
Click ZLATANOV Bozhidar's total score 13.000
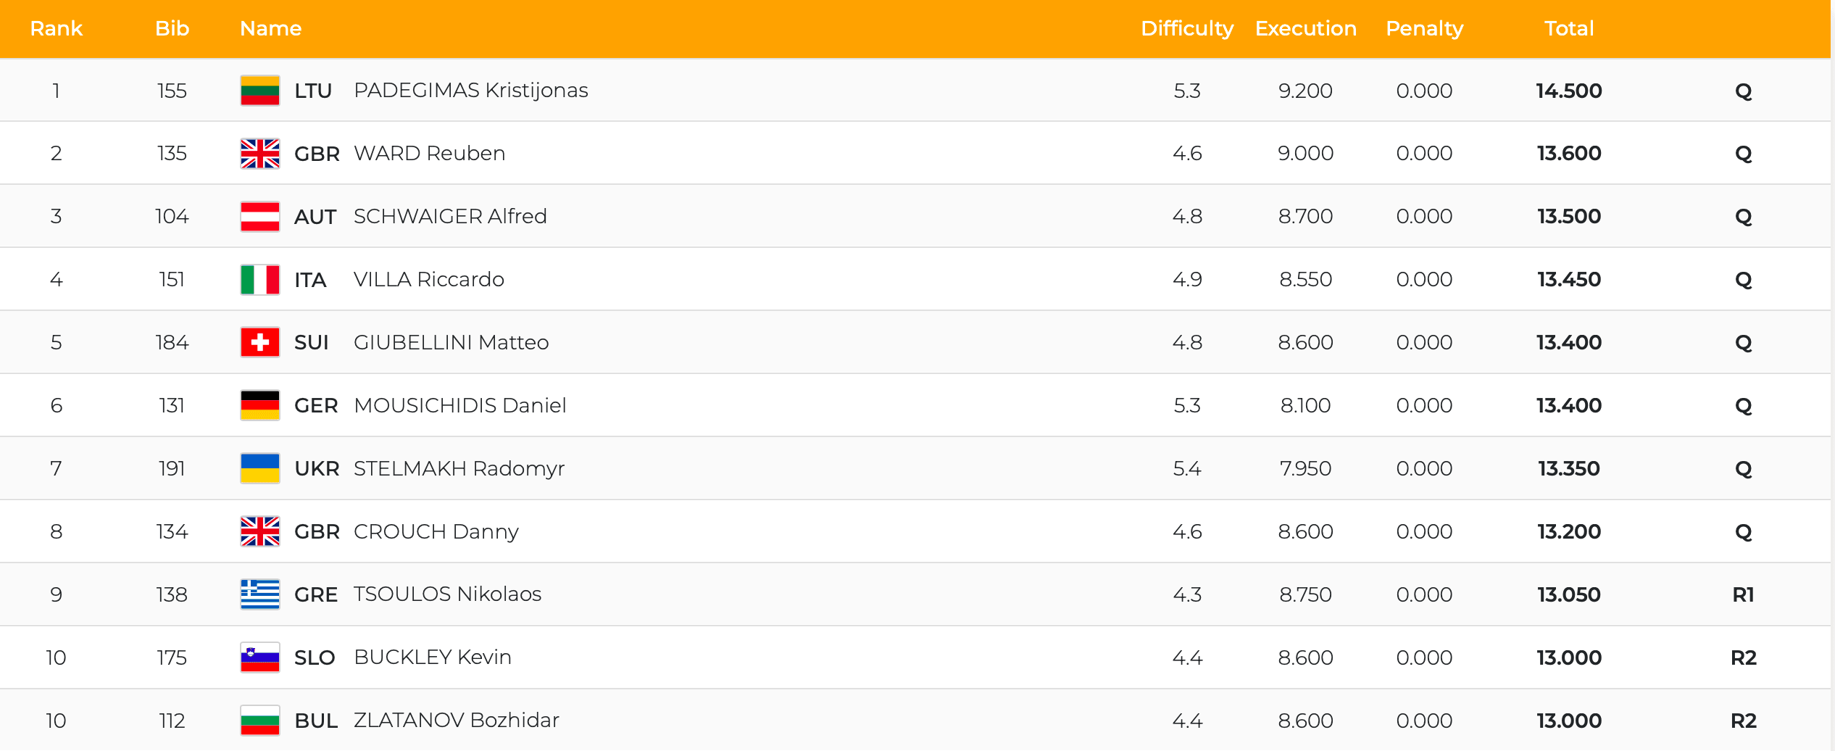[x=1568, y=721]
